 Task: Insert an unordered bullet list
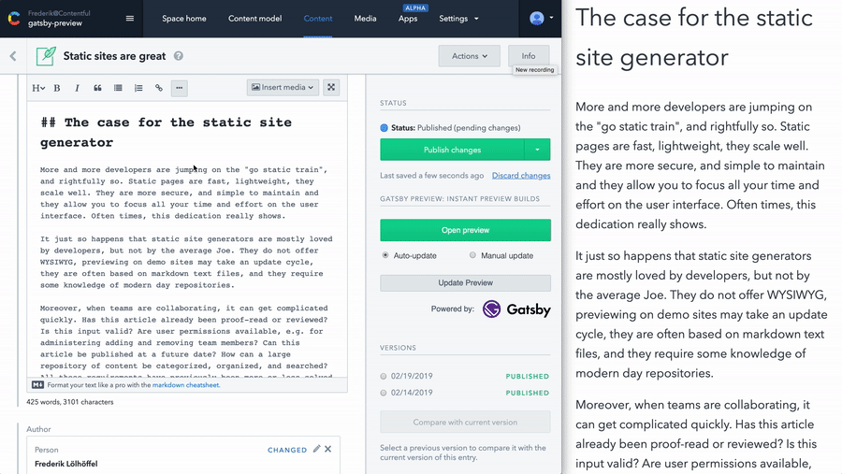coord(118,88)
